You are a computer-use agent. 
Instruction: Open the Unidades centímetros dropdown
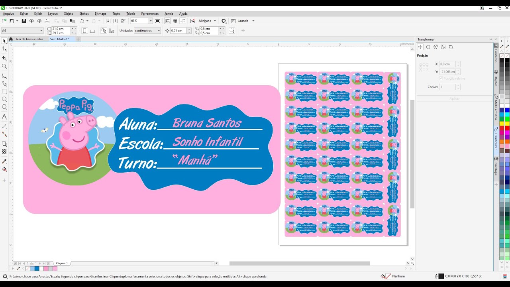coord(159,31)
